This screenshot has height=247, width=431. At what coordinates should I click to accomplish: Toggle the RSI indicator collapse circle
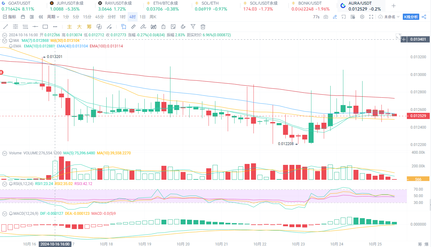[5, 183]
